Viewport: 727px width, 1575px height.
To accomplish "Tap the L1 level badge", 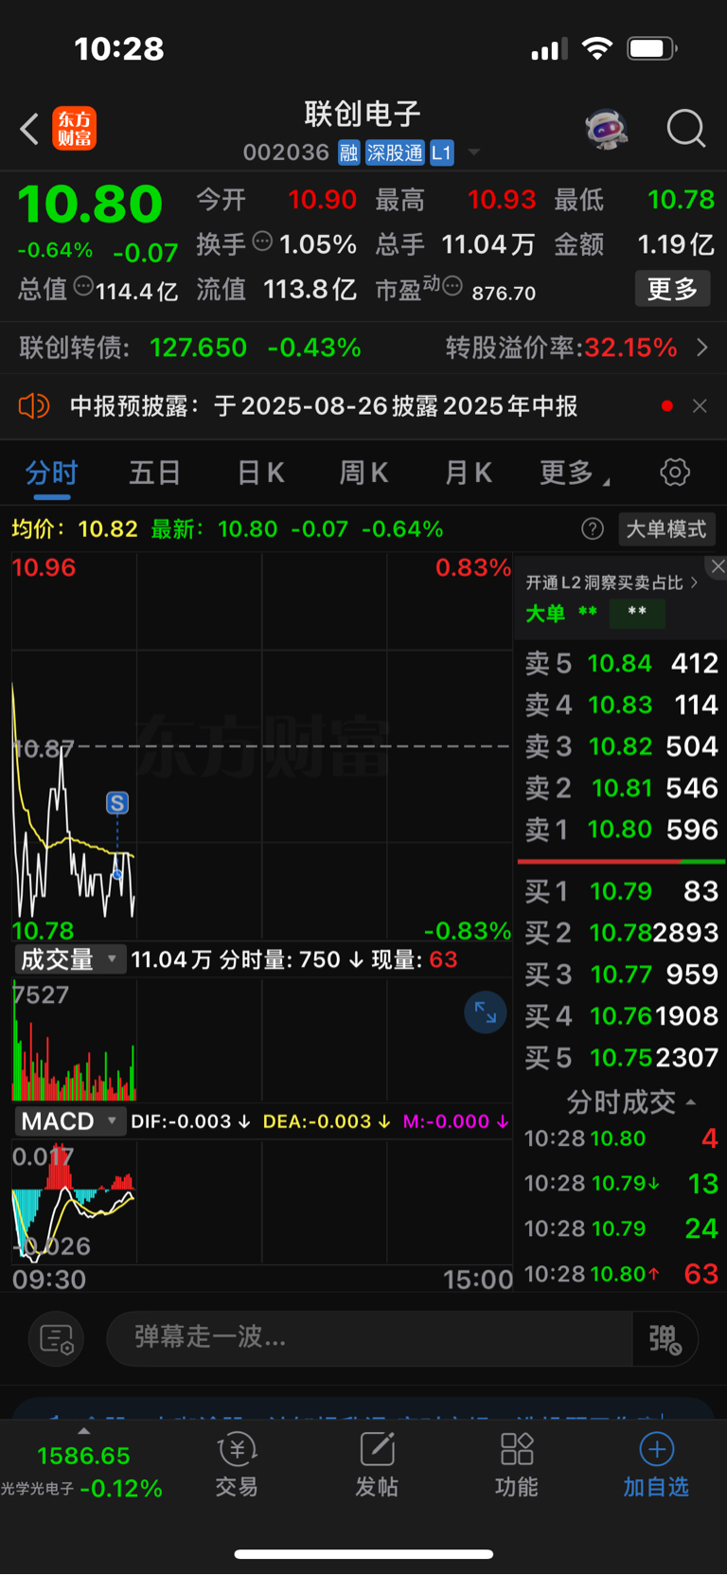I will point(442,152).
